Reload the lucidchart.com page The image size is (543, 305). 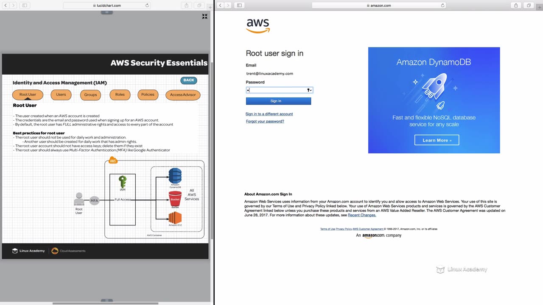tap(147, 6)
